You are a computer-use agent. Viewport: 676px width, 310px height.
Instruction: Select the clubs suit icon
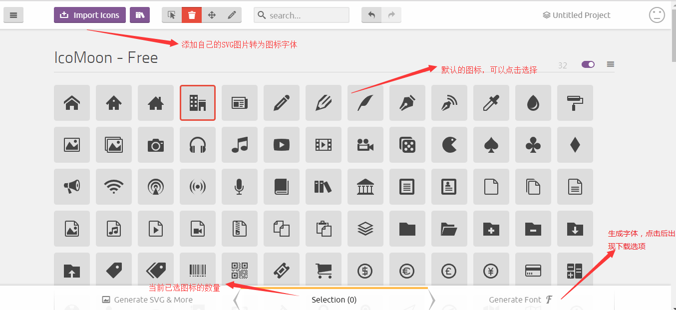point(533,145)
